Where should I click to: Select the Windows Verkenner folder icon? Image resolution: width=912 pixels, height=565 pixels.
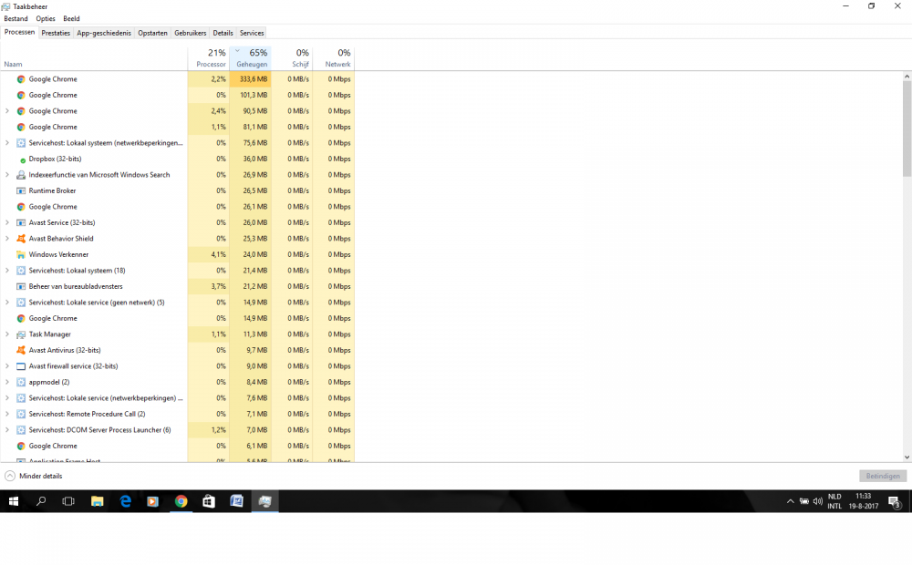pyautogui.click(x=21, y=254)
